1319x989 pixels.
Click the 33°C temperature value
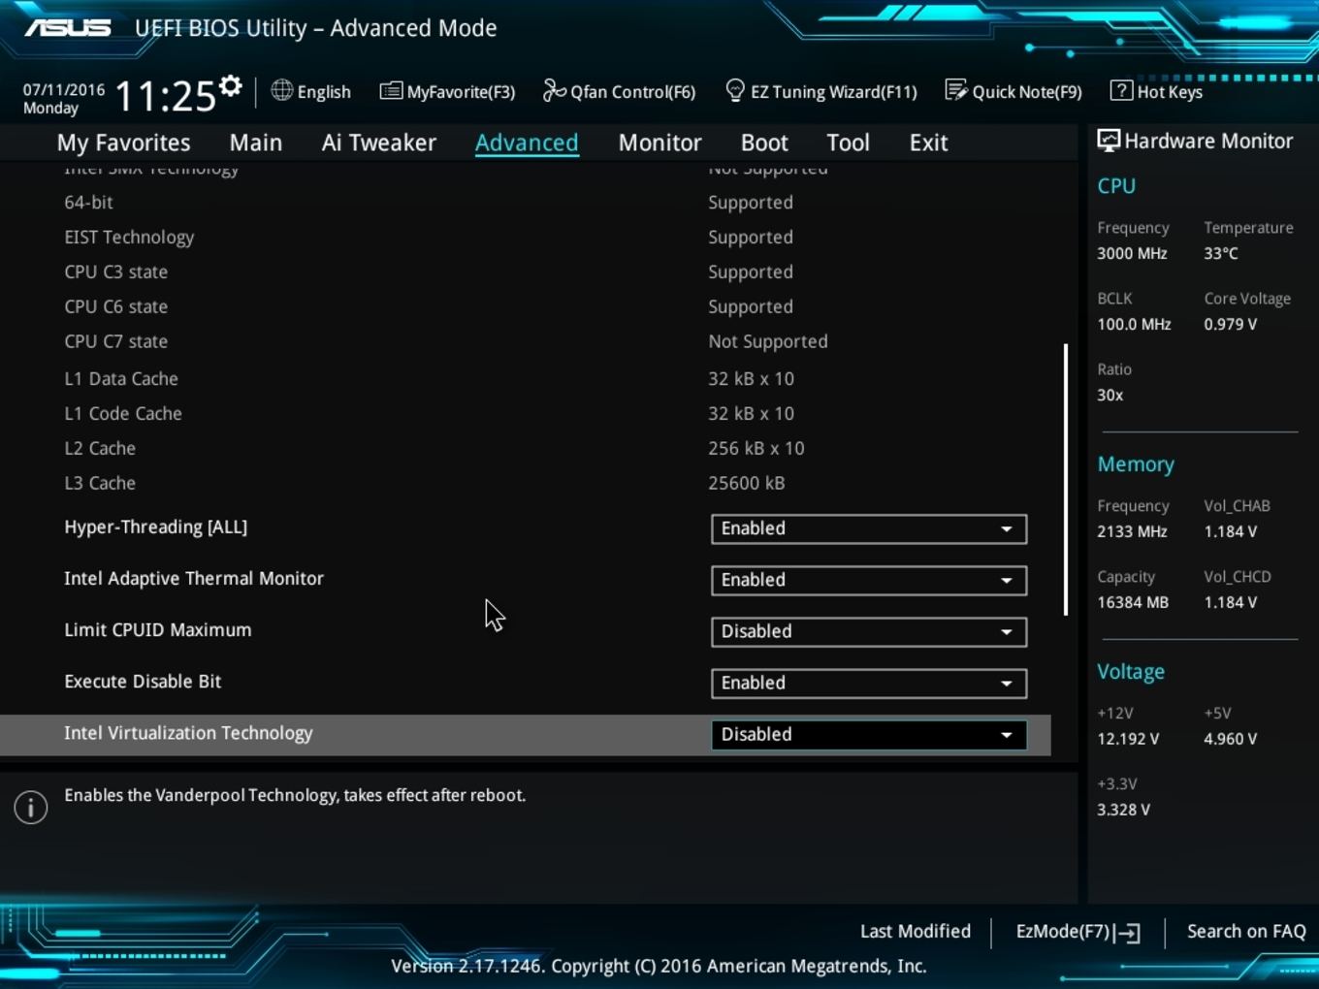pos(1221,253)
